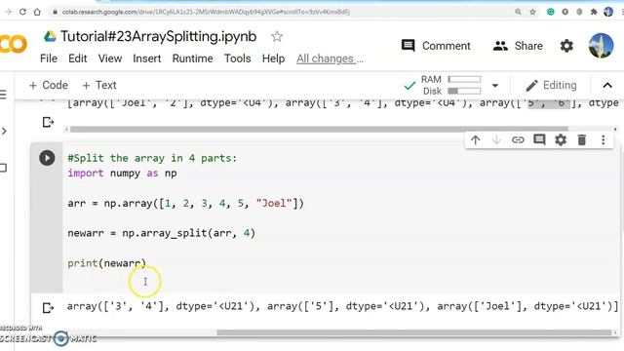Viewport: 624px width, 351px height.
Task: Click the 'import numpy as np' line
Action: point(122,174)
